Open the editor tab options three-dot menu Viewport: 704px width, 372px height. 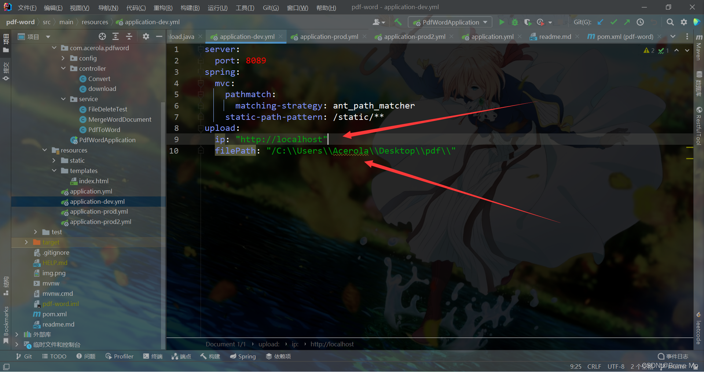point(687,36)
